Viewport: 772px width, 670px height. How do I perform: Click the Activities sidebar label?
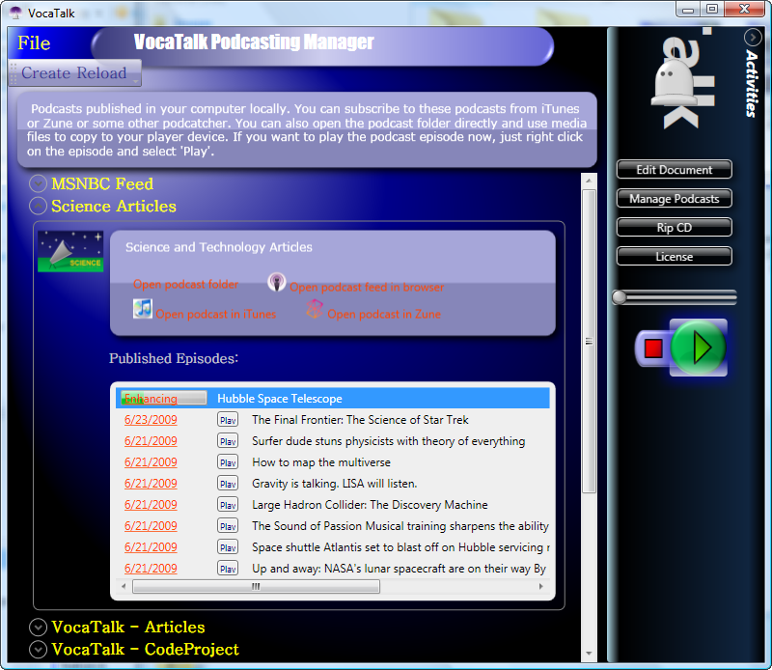[x=752, y=83]
